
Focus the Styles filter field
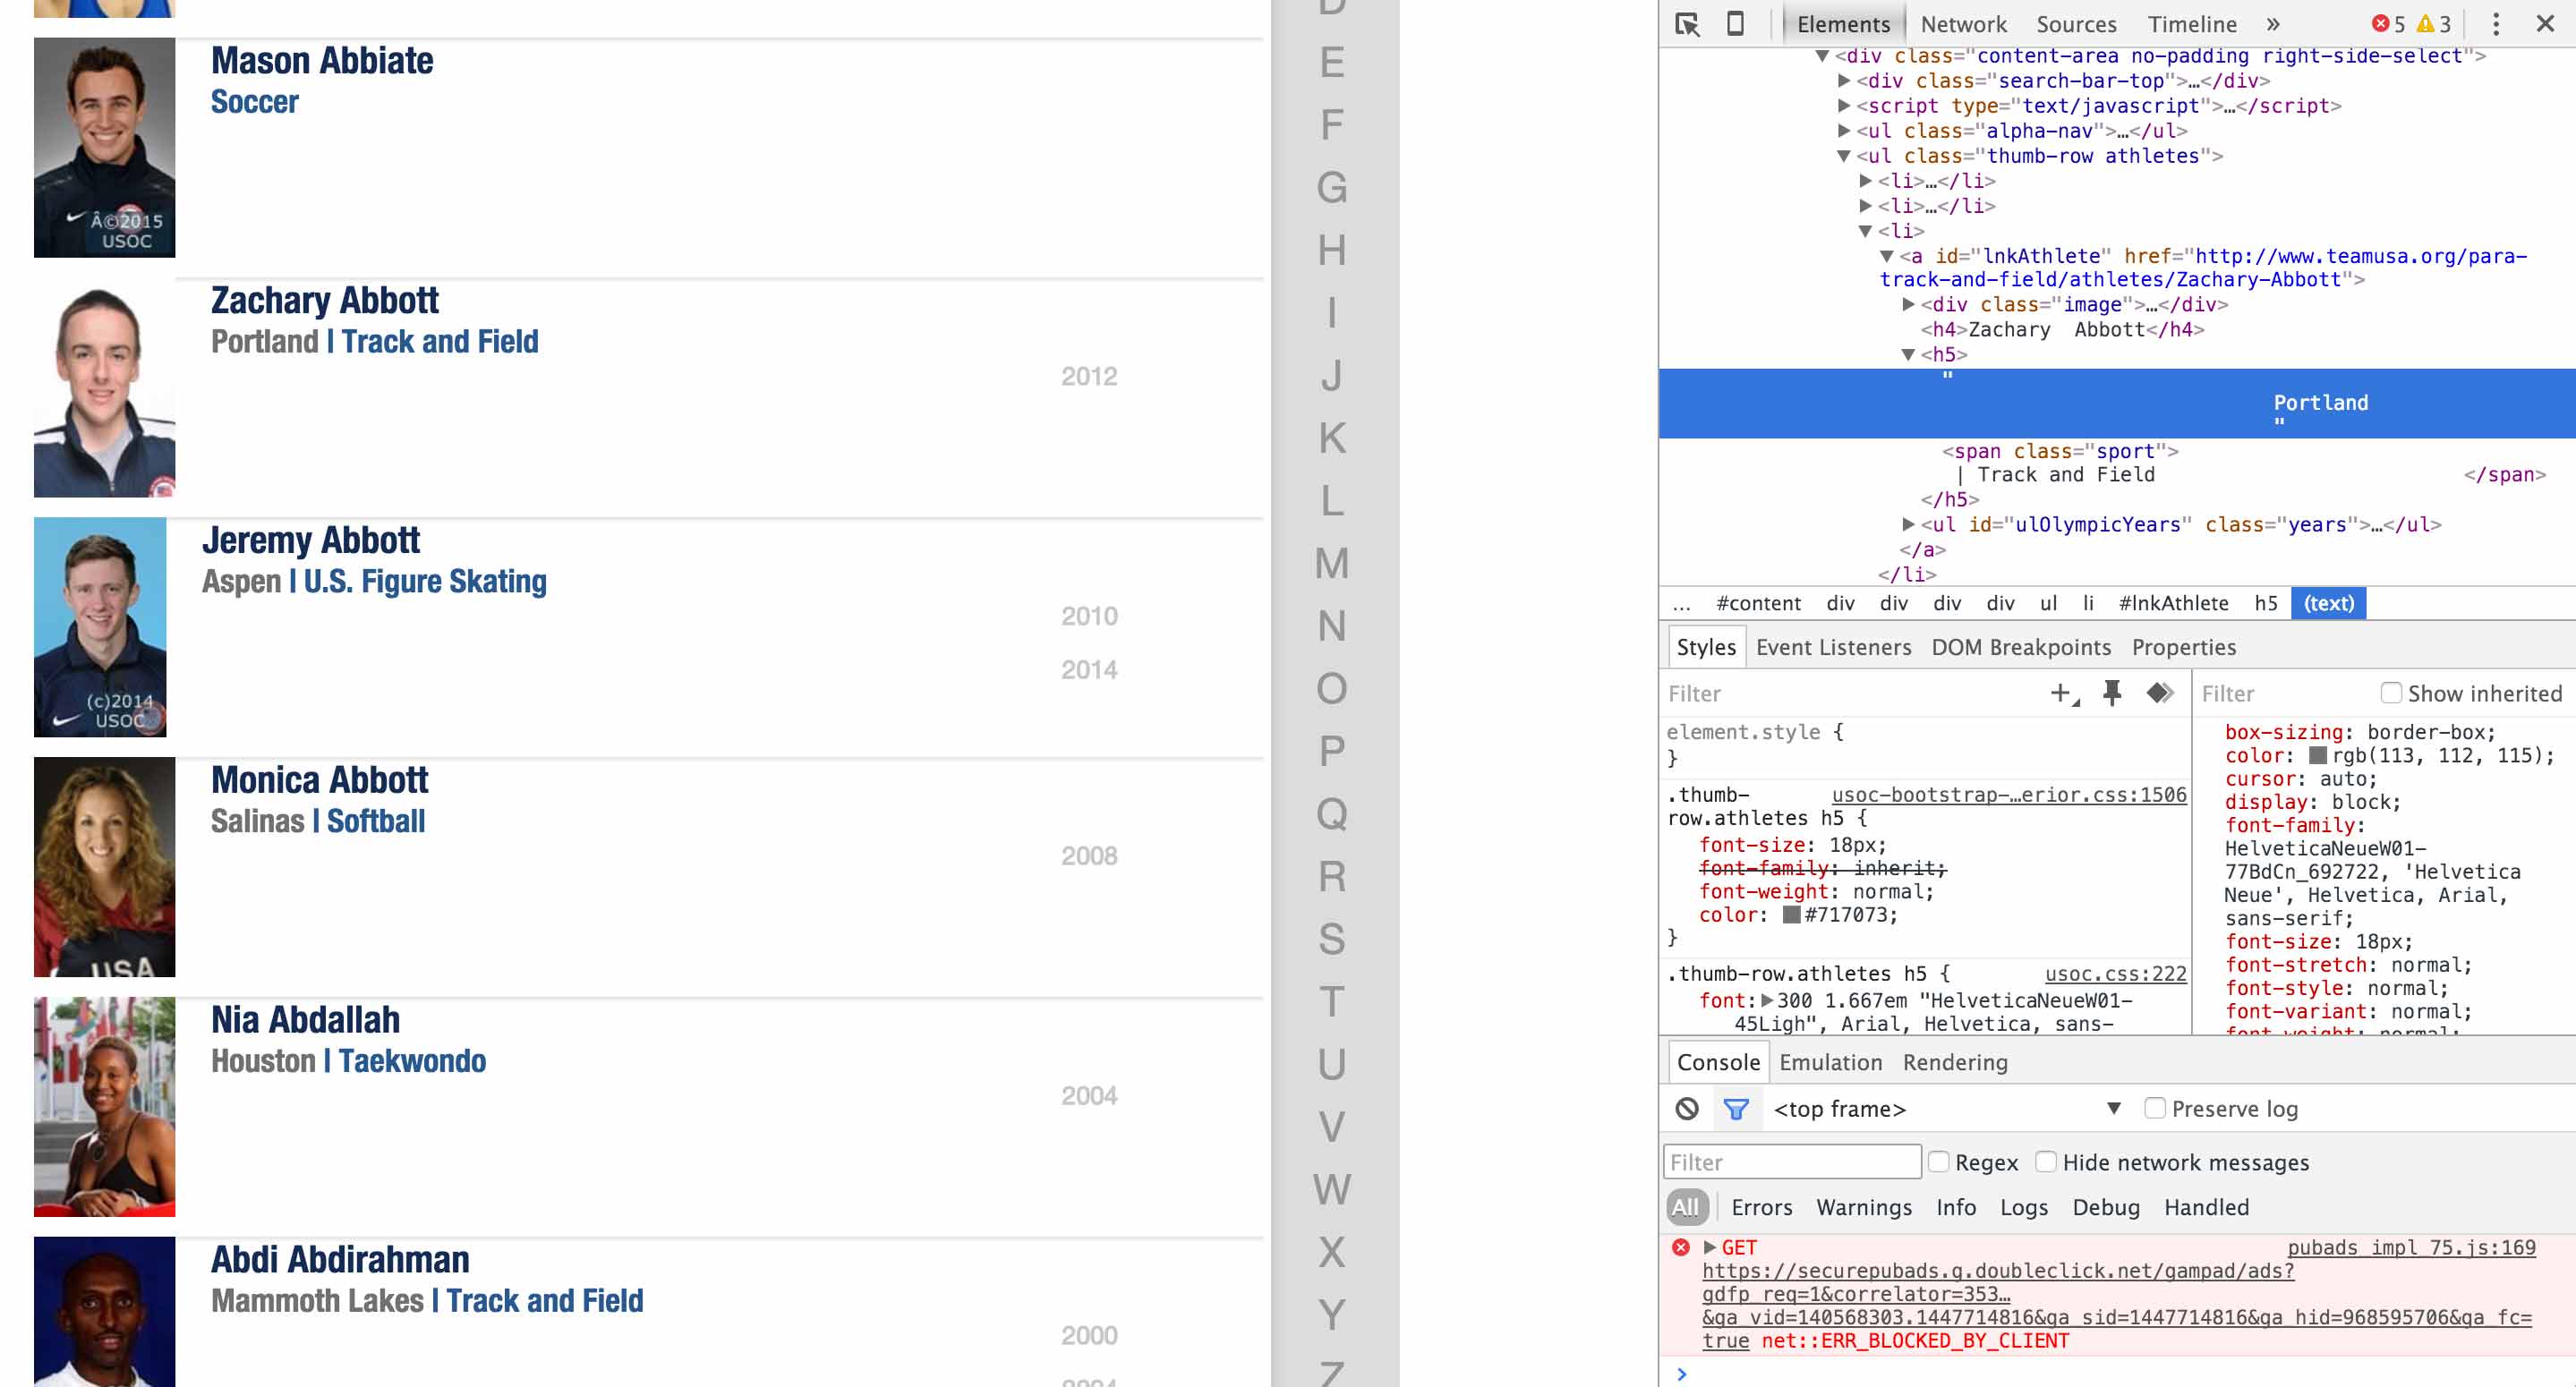[x=1850, y=693]
